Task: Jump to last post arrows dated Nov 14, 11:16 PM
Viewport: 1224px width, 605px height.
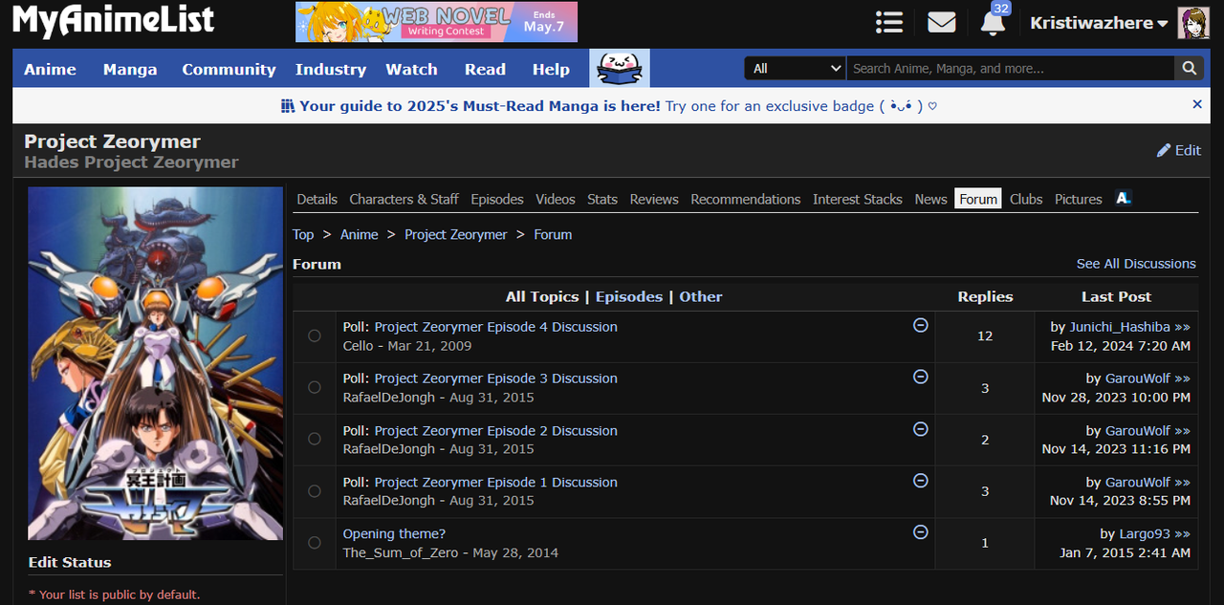Action: 1183,431
